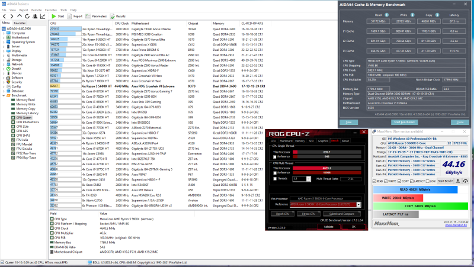This screenshot has height=267, width=474.
Task: Toggle the LATENCY checkbox in MaxxMem
Action: pyautogui.click(x=411, y=181)
